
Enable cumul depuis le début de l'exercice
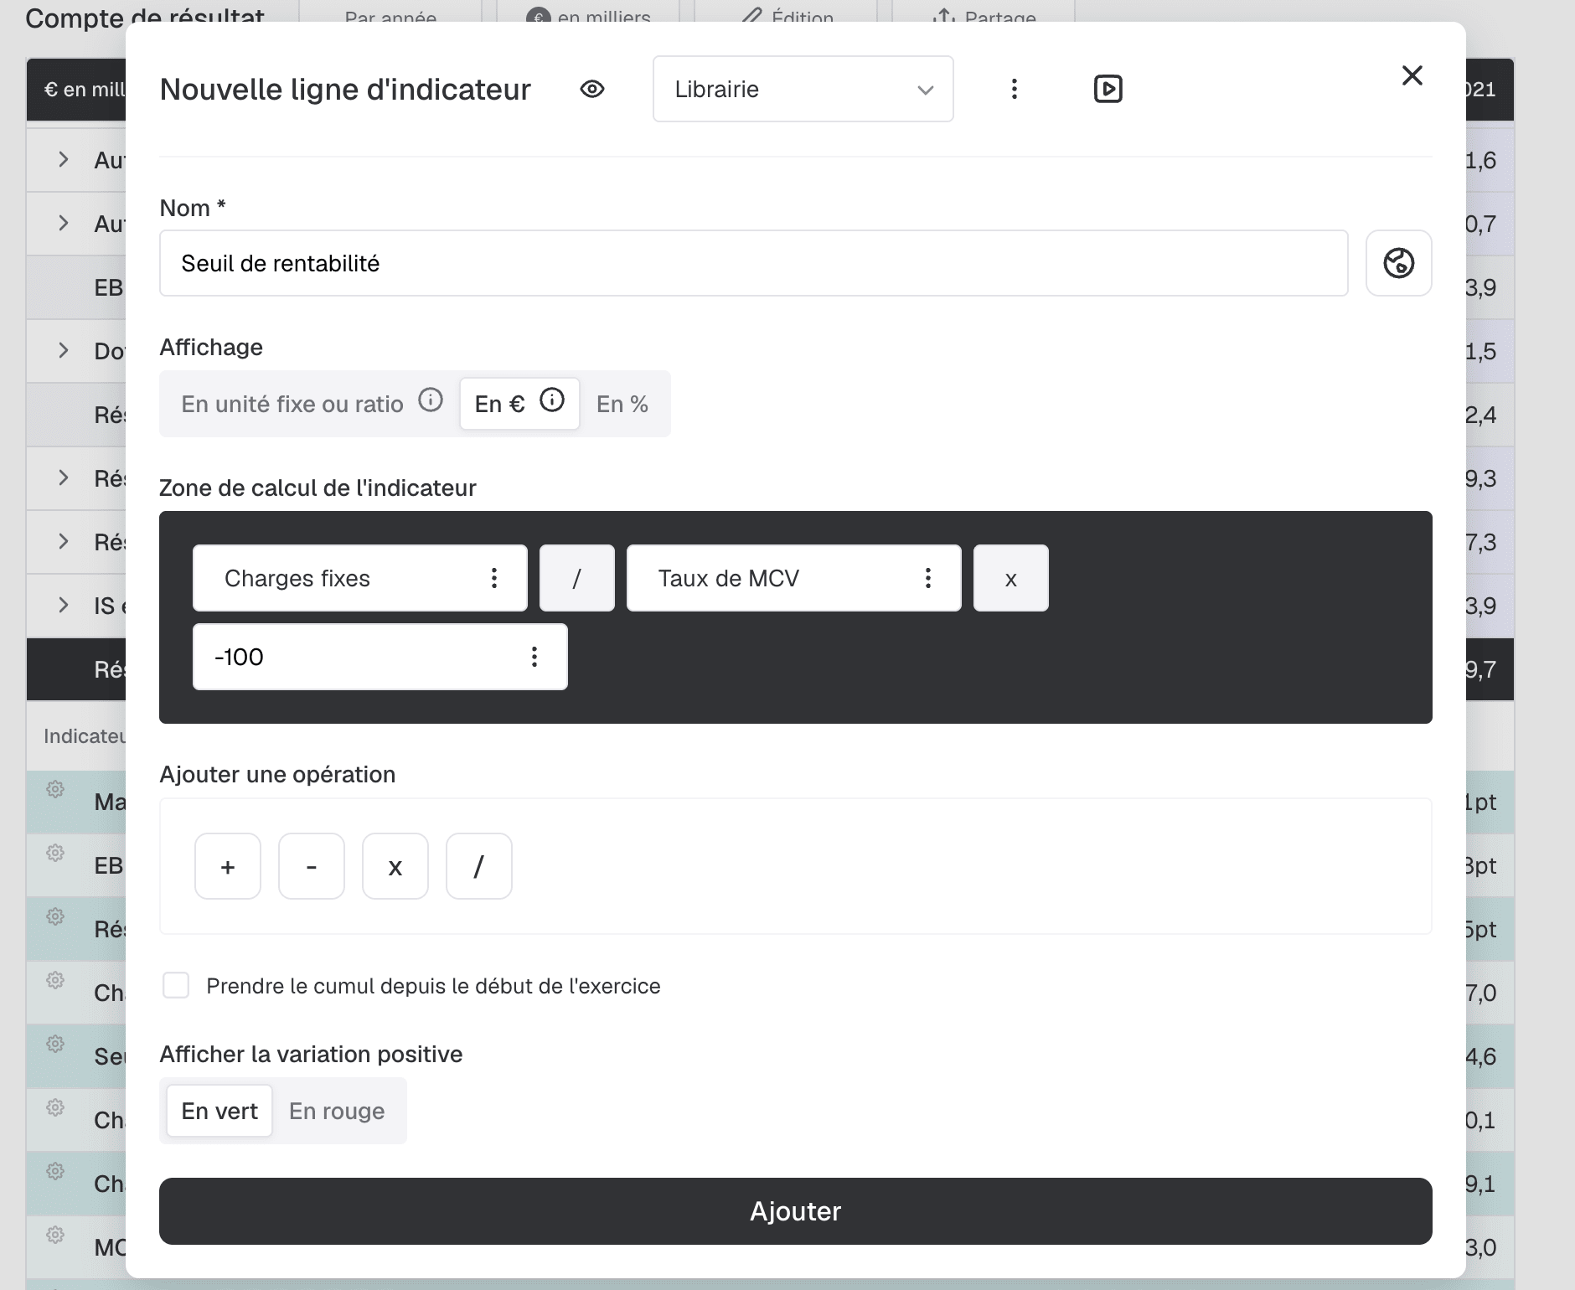(176, 985)
